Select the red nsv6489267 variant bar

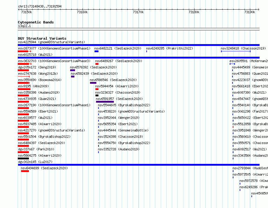coord(97,64)
